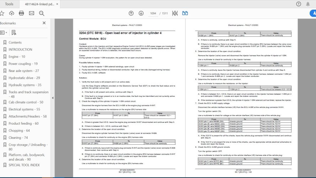
Task: Close the 48114624-linked pdf tab
Action: (57, 4)
